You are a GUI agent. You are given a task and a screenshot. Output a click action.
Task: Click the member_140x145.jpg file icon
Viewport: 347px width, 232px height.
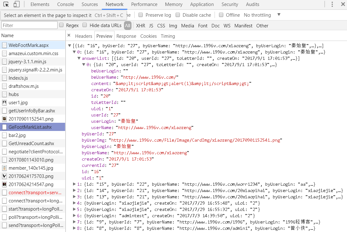coord(4,168)
